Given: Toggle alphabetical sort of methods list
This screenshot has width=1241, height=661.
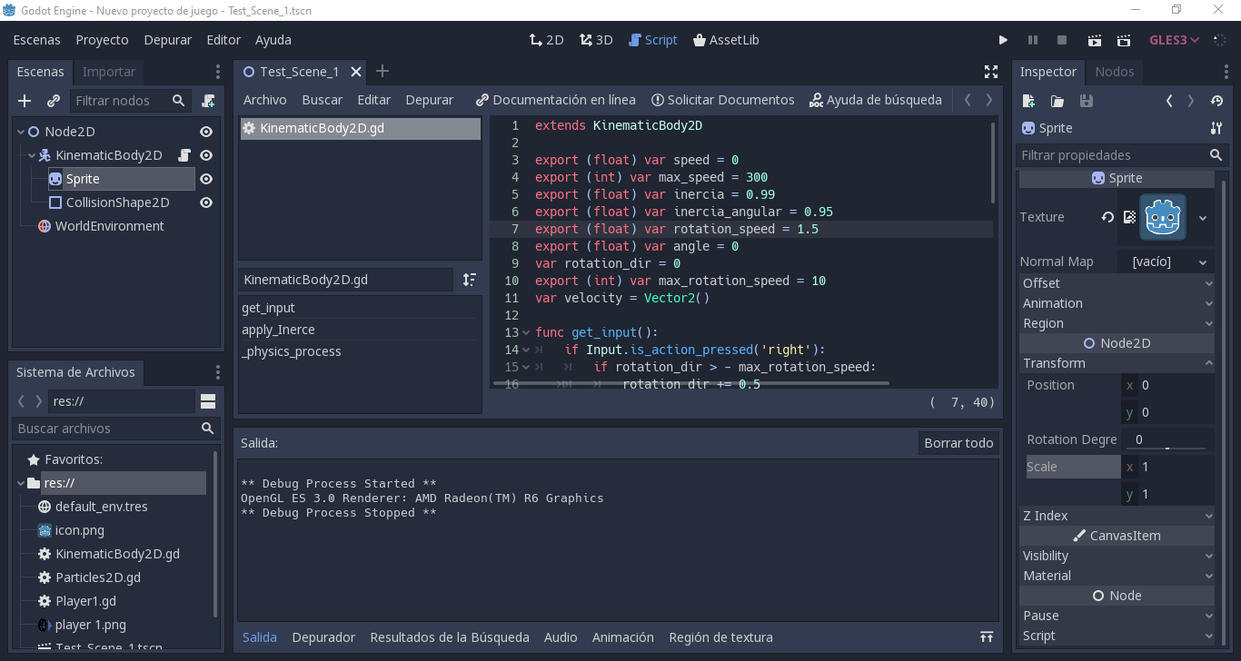Looking at the screenshot, I should (x=470, y=280).
